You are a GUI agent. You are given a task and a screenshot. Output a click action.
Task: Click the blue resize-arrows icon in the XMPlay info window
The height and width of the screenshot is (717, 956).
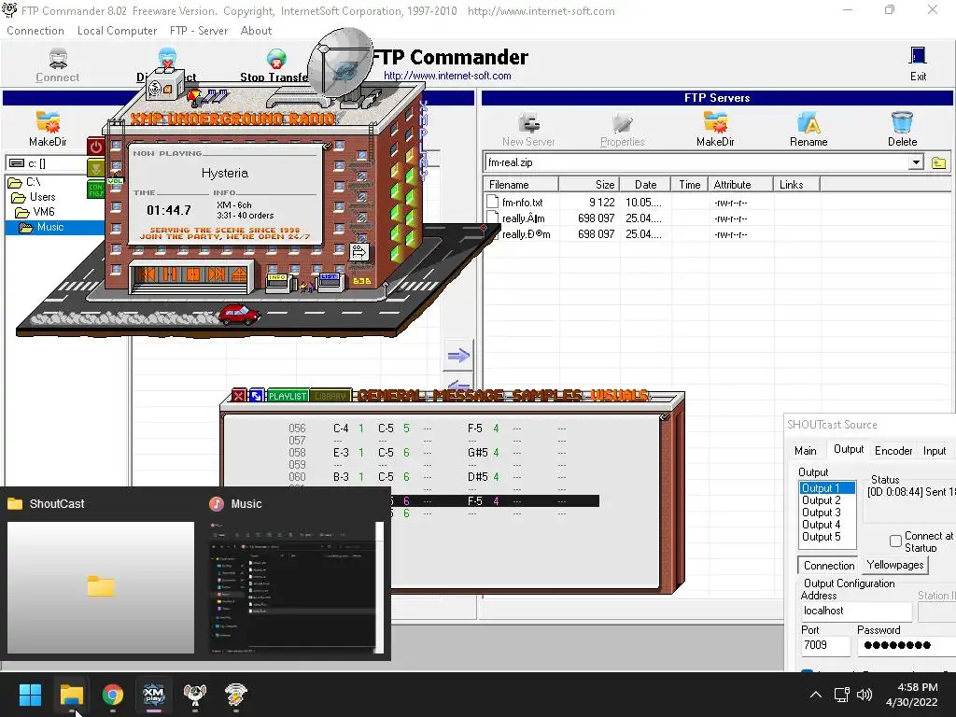(x=256, y=396)
